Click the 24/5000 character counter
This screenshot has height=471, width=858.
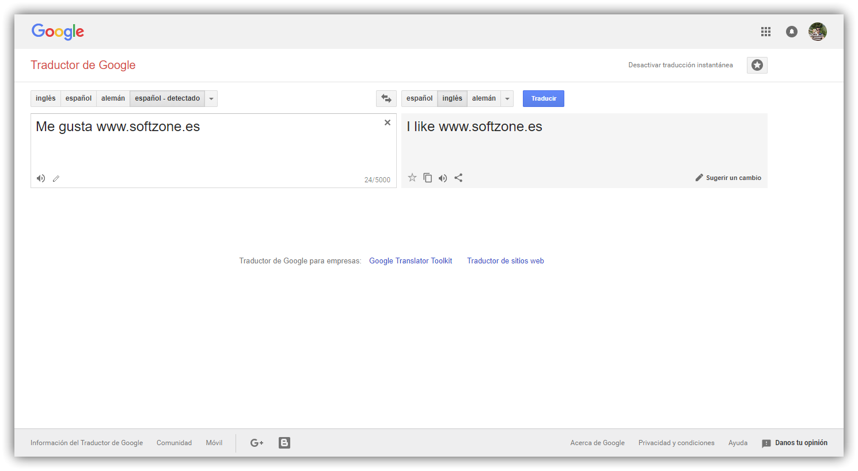tap(377, 180)
